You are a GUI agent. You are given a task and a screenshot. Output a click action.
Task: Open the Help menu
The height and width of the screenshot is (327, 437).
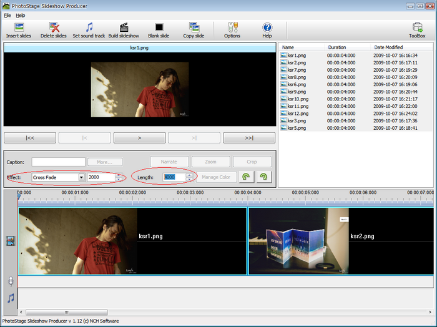pyautogui.click(x=21, y=15)
